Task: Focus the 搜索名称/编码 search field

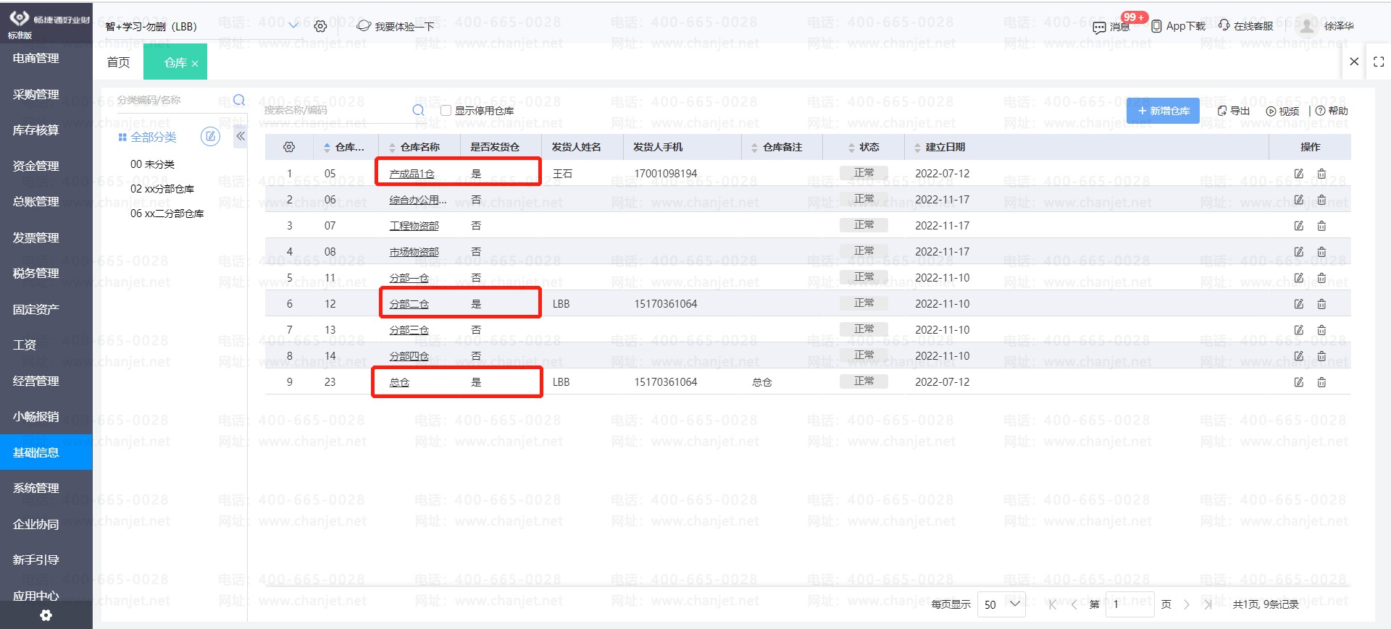Action: pos(335,110)
